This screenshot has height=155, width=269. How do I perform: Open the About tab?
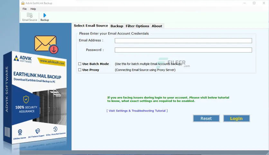point(157,26)
